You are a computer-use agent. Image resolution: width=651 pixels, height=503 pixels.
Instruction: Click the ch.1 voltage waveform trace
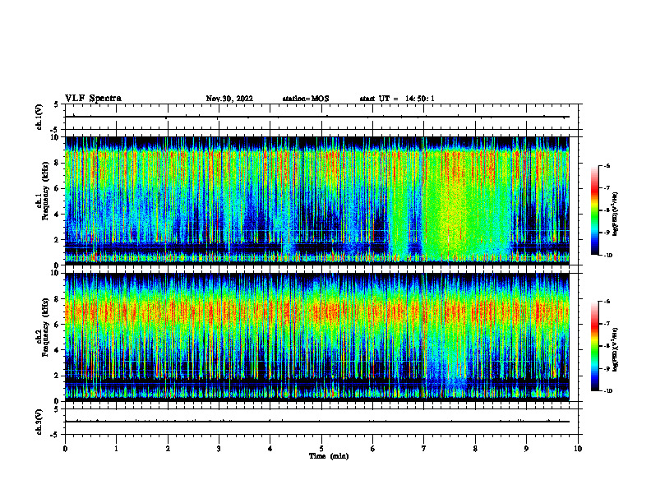click(317, 117)
